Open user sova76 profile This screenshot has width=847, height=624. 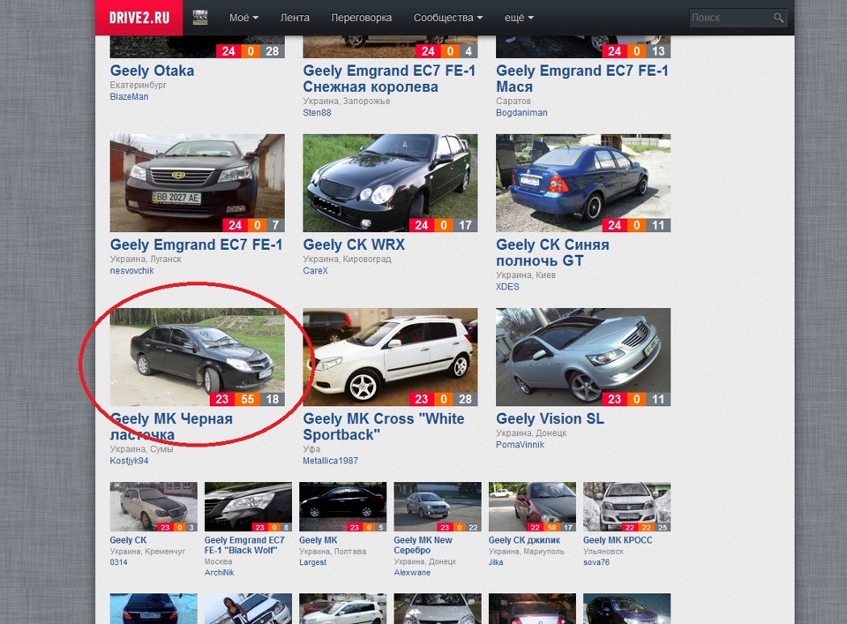tap(596, 562)
